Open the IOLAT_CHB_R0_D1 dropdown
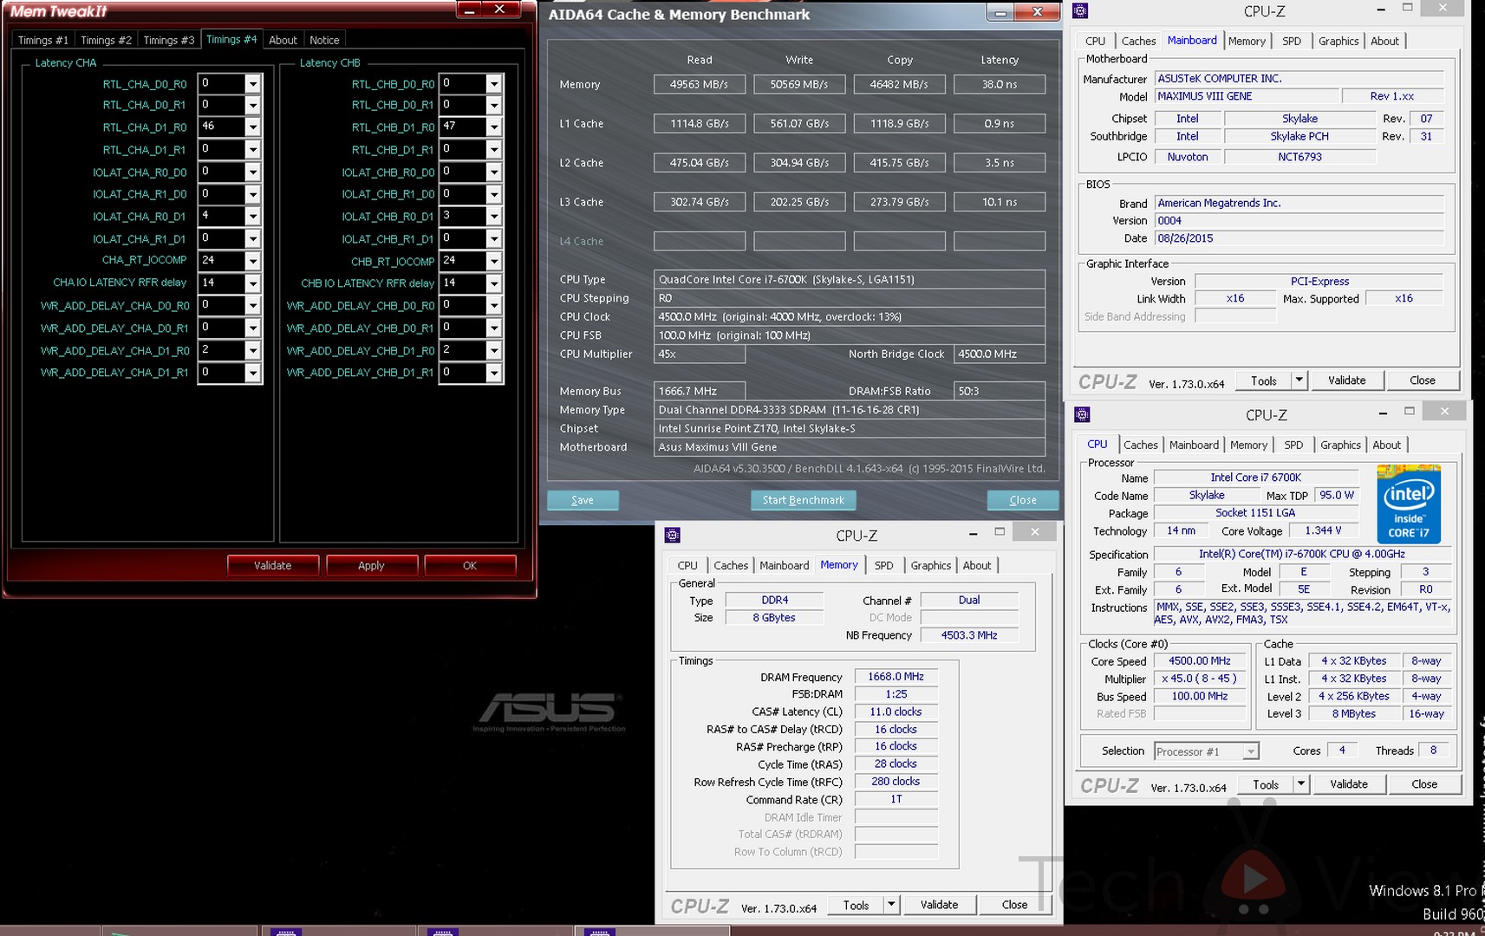 tap(493, 217)
